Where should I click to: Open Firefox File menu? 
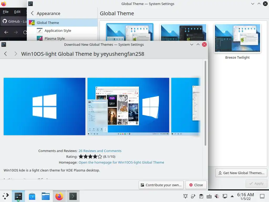click(x=6, y=12)
